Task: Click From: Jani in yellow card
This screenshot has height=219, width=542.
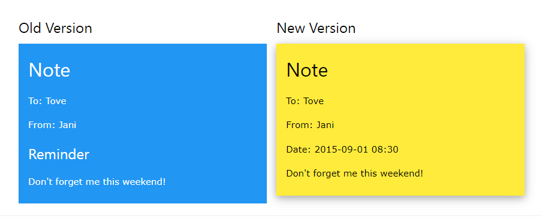Action: tap(310, 125)
